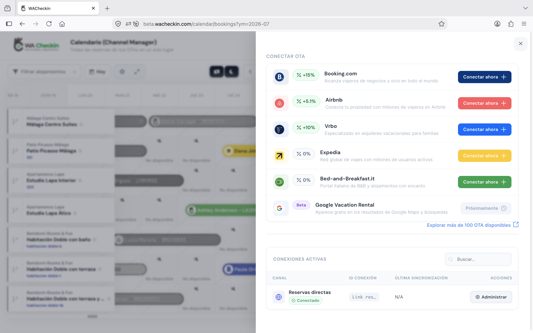The height and width of the screenshot is (333, 533).
Task: Click the Google Vacation Rental logo icon
Action: tap(281, 208)
